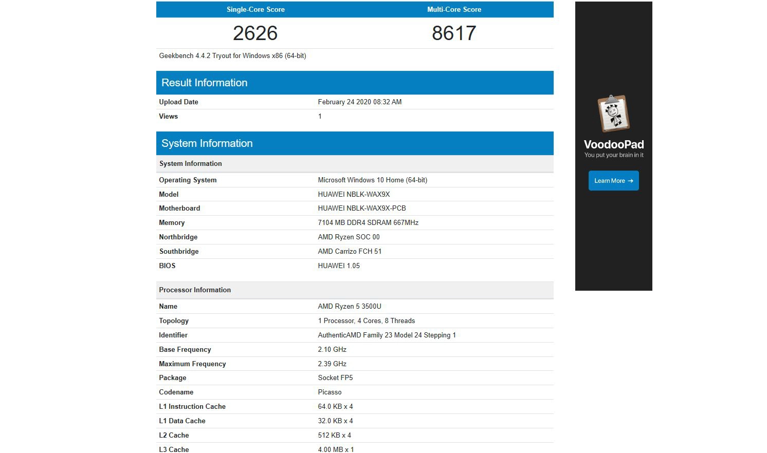
Task: Click the L2 Cache label
Action: pos(174,435)
